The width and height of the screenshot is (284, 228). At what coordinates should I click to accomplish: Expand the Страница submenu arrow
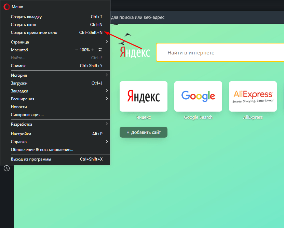pyautogui.click(x=107, y=42)
